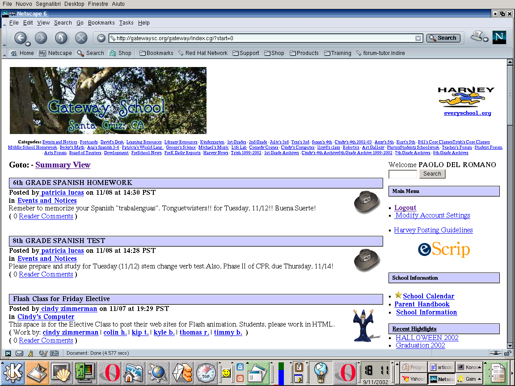Click the Stop loading button
Image resolution: width=515 pixels, height=386 pixels.
point(81,38)
